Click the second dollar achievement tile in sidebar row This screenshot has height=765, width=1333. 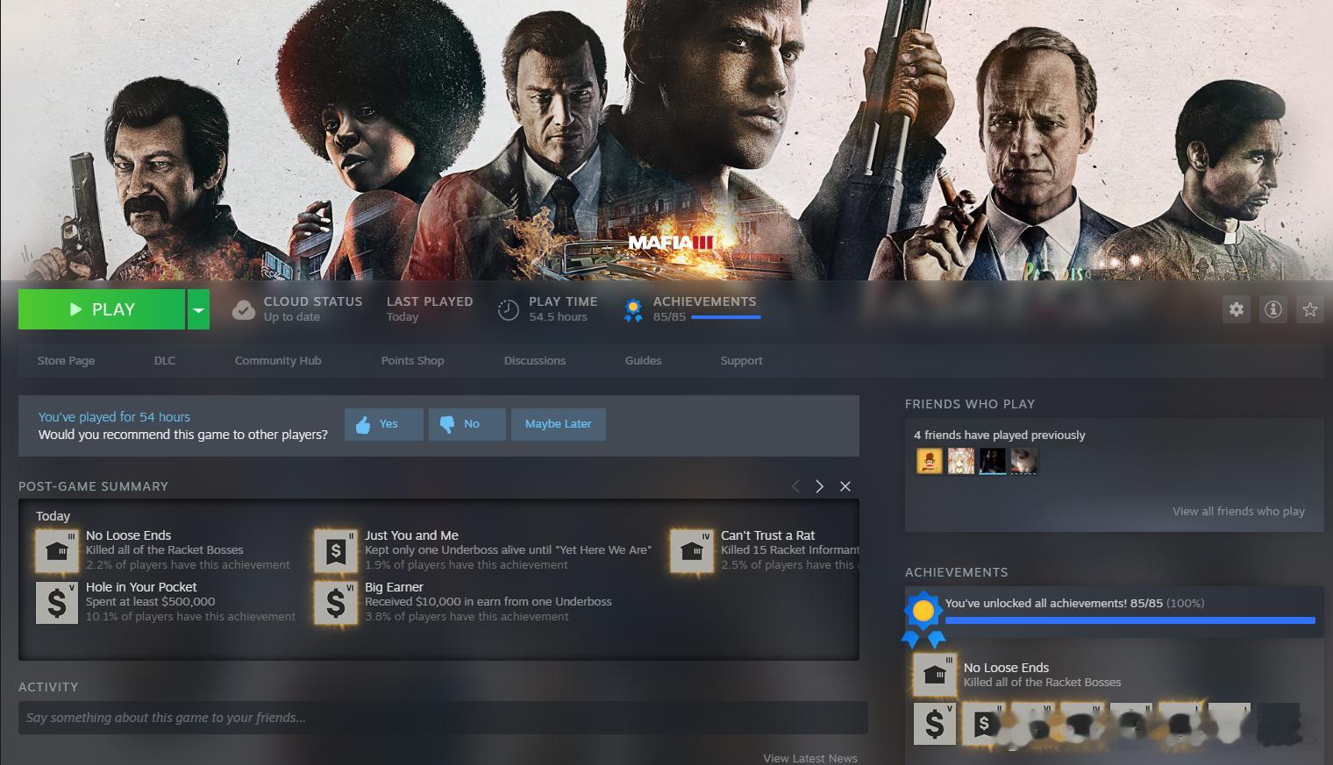click(984, 724)
